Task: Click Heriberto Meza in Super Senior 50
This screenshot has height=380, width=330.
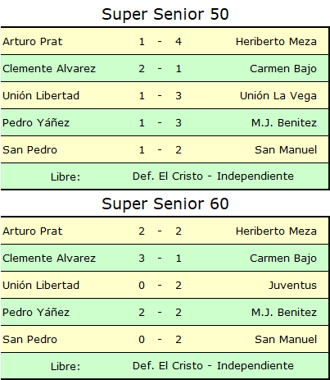Action: coord(276,42)
